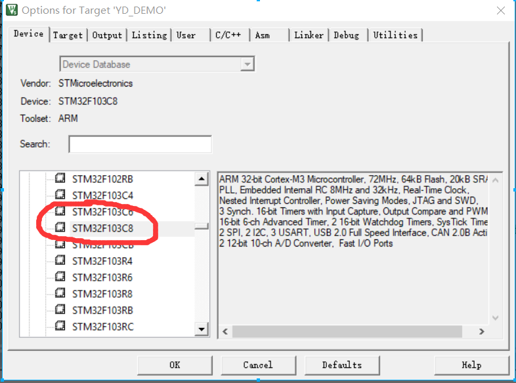Select STM32F103R6 in device list
Image resolution: width=516 pixels, height=383 pixels.
pos(102,278)
